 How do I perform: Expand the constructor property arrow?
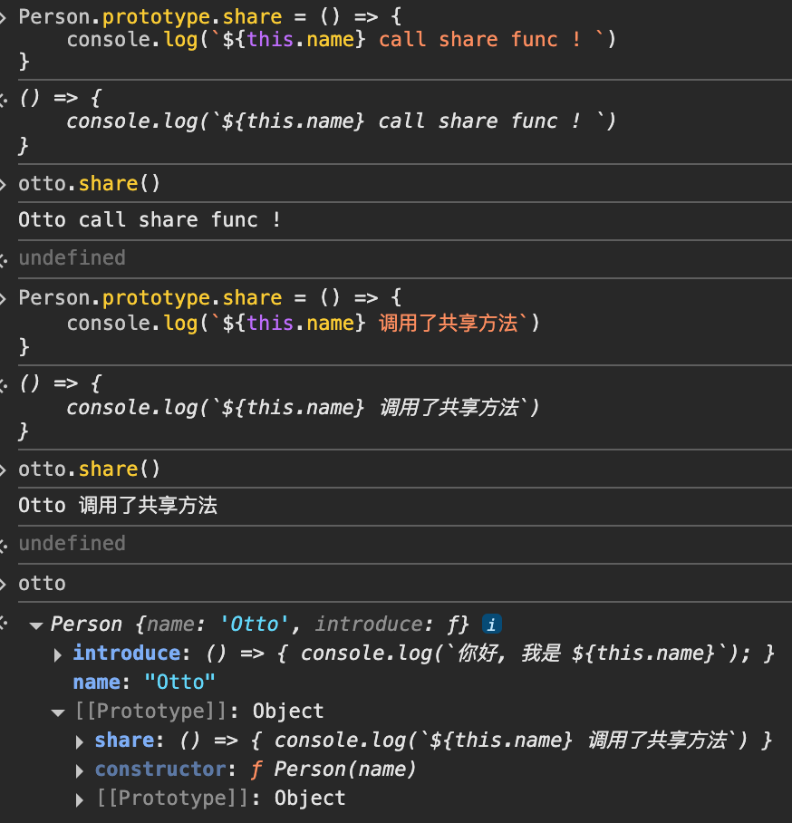81,770
